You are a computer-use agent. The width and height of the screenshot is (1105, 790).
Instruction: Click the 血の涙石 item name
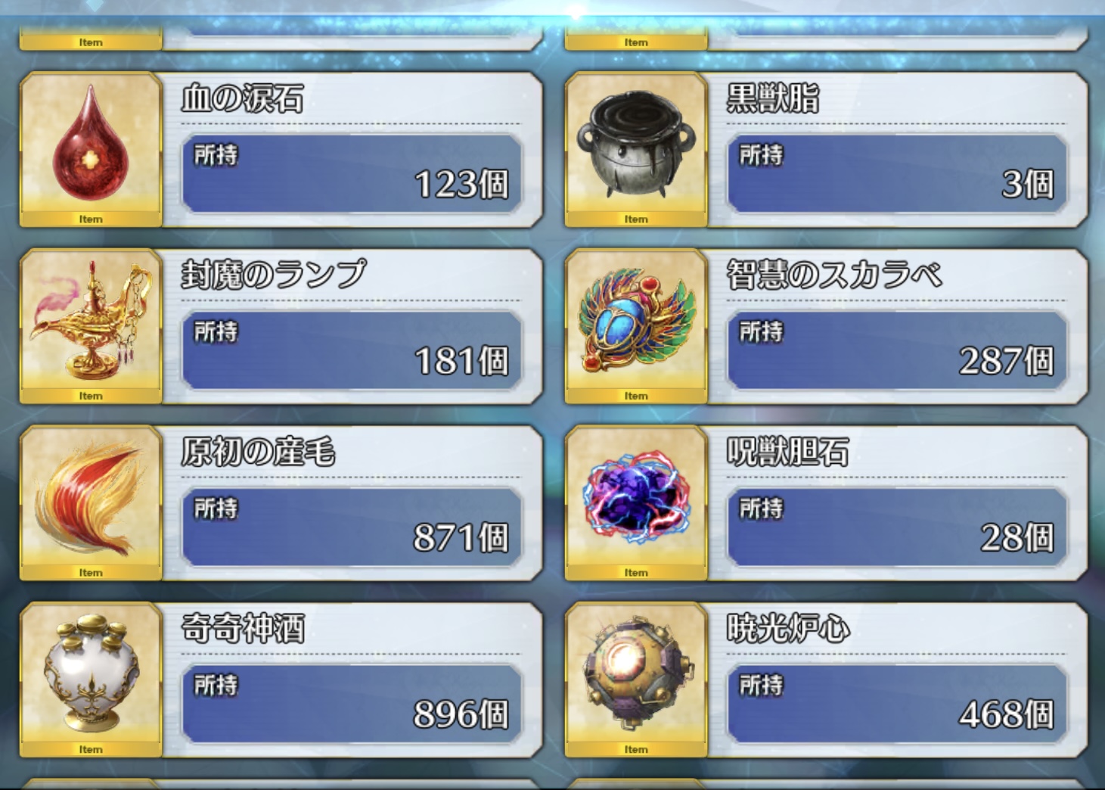point(243,98)
